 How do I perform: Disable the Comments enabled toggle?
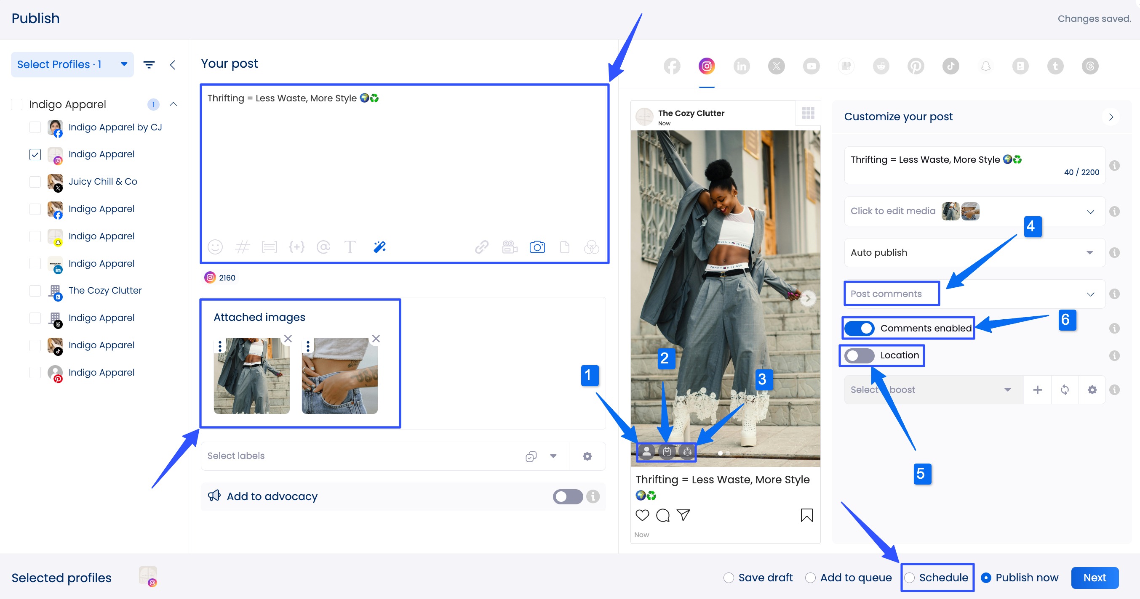(x=859, y=328)
